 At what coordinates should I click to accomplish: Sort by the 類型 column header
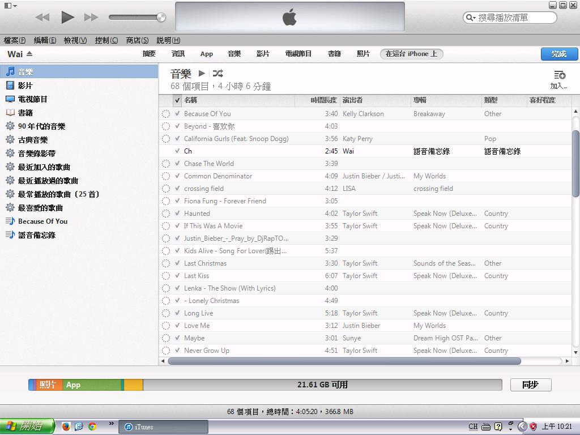point(504,100)
